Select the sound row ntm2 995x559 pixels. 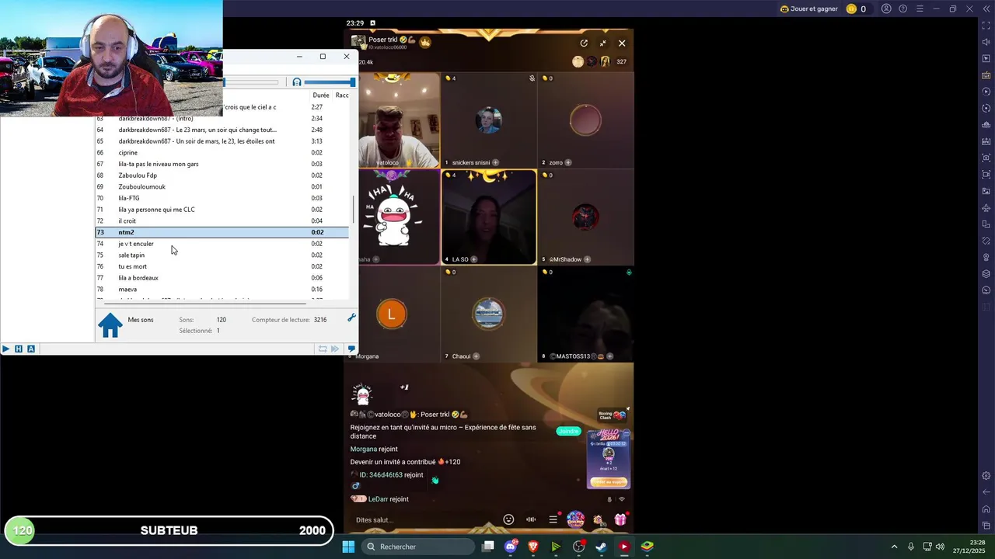(222, 232)
